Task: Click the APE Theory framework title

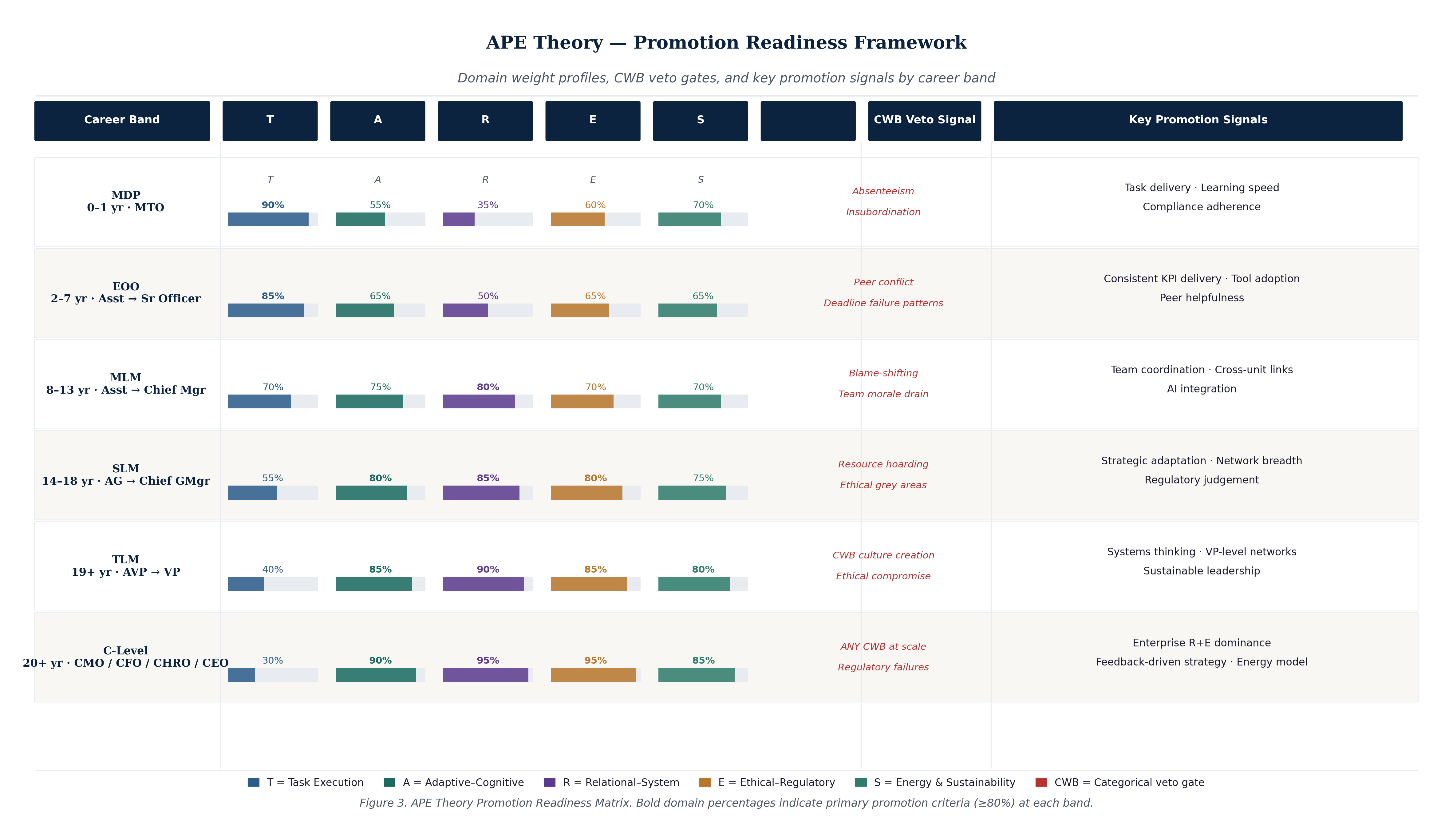Action: (x=727, y=42)
